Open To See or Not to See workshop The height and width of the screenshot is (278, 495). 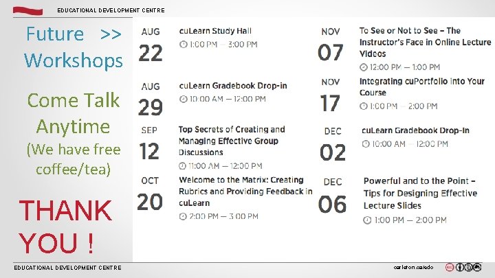tap(425, 42)
